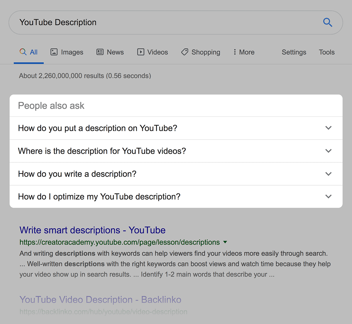Screen dimensions: 352x324
Task: Open the News results tab
Action: [110, 52]
